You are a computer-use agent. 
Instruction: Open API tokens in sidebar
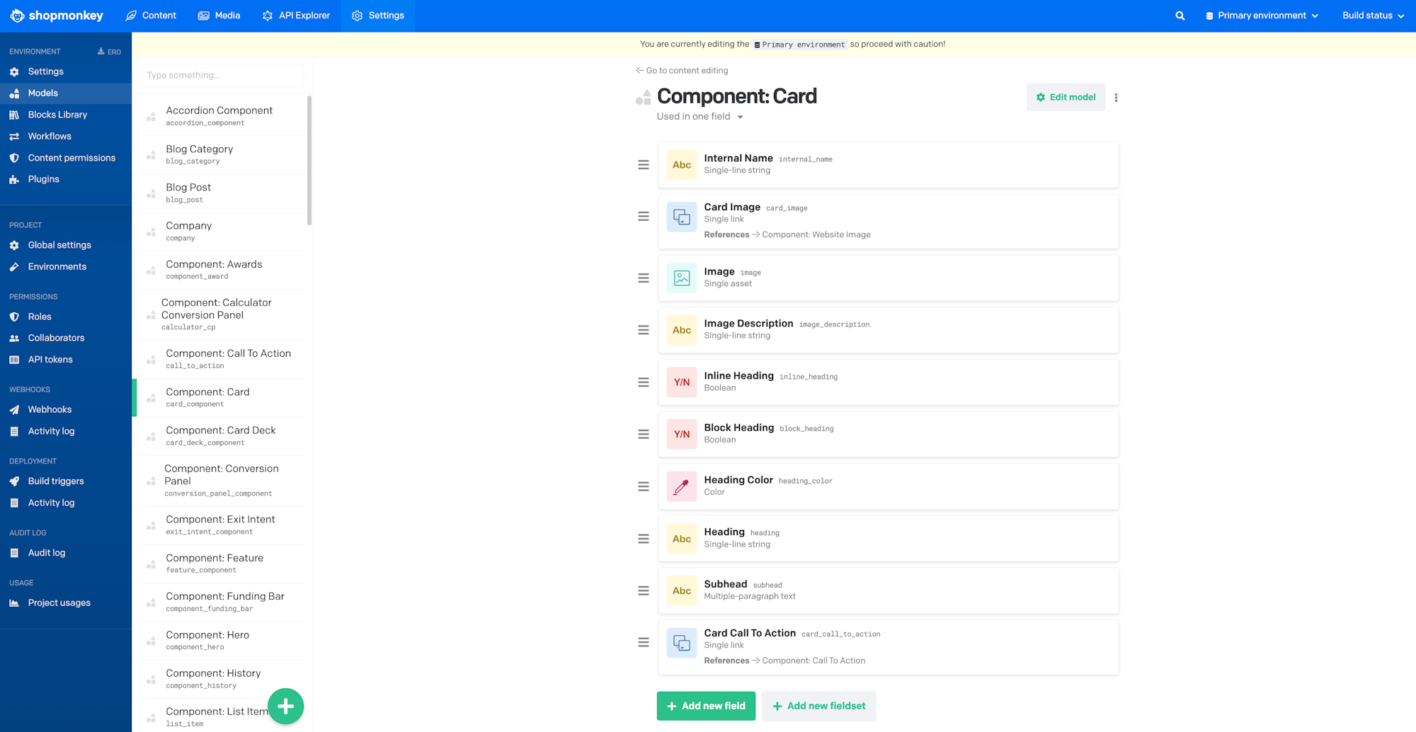coord(66,360)
